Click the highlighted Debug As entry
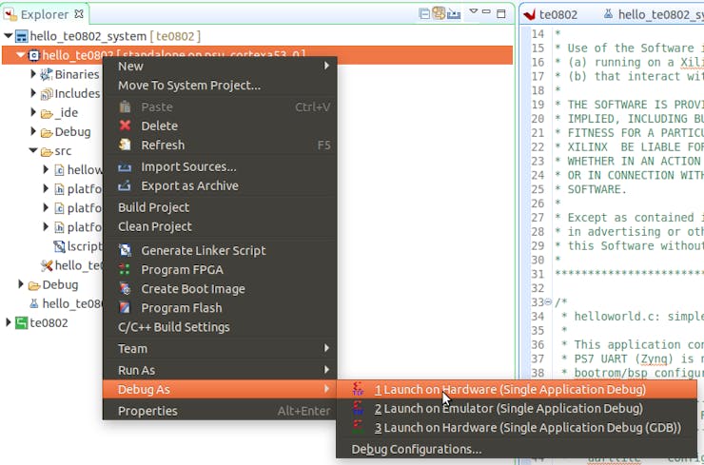Screen dimensions: 704x465 coord(220,389)
